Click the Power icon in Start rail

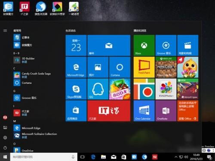click(5, 148)
